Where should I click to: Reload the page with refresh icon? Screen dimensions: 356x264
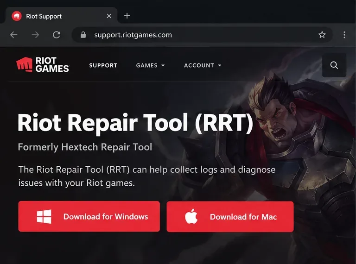click(57, 35)
